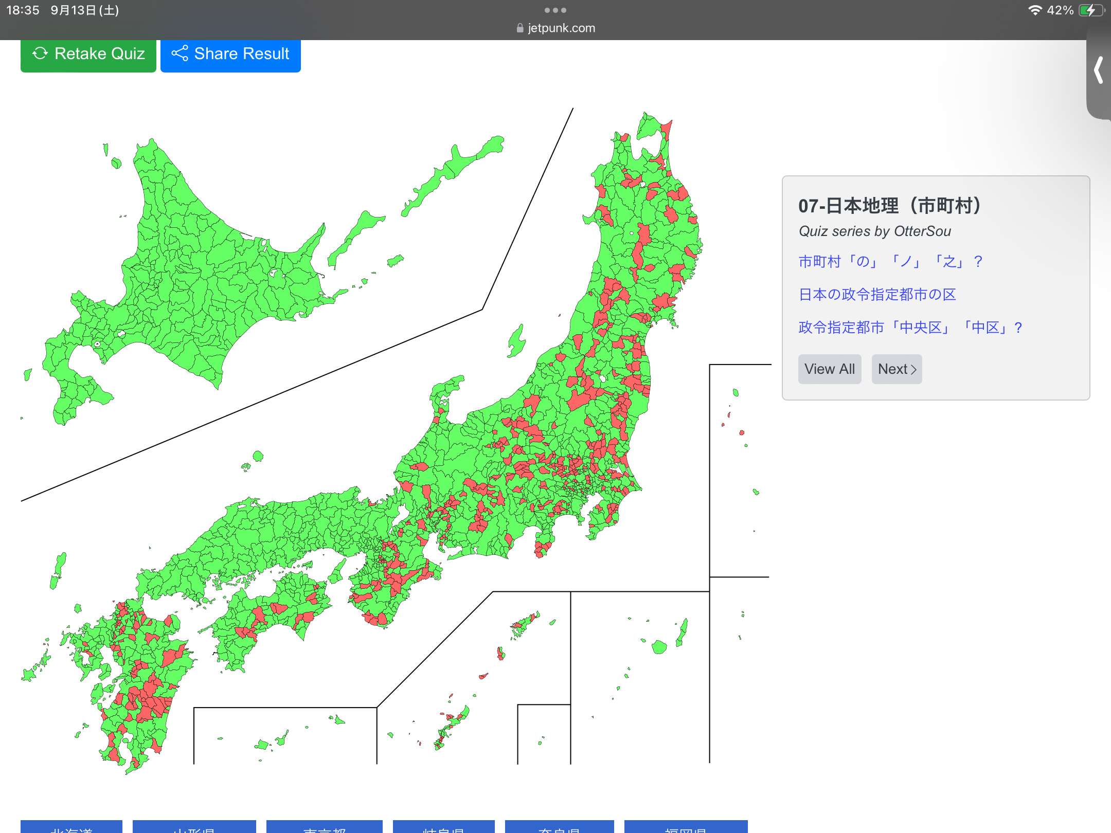1111x833 pixels.
Task: Select the 北海道 column header
Action: point(71,827)
